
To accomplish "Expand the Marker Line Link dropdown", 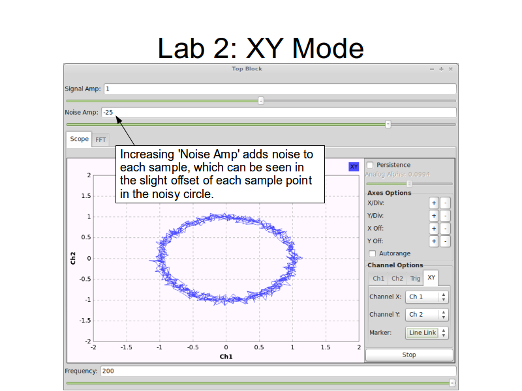I will coord(427,332).
